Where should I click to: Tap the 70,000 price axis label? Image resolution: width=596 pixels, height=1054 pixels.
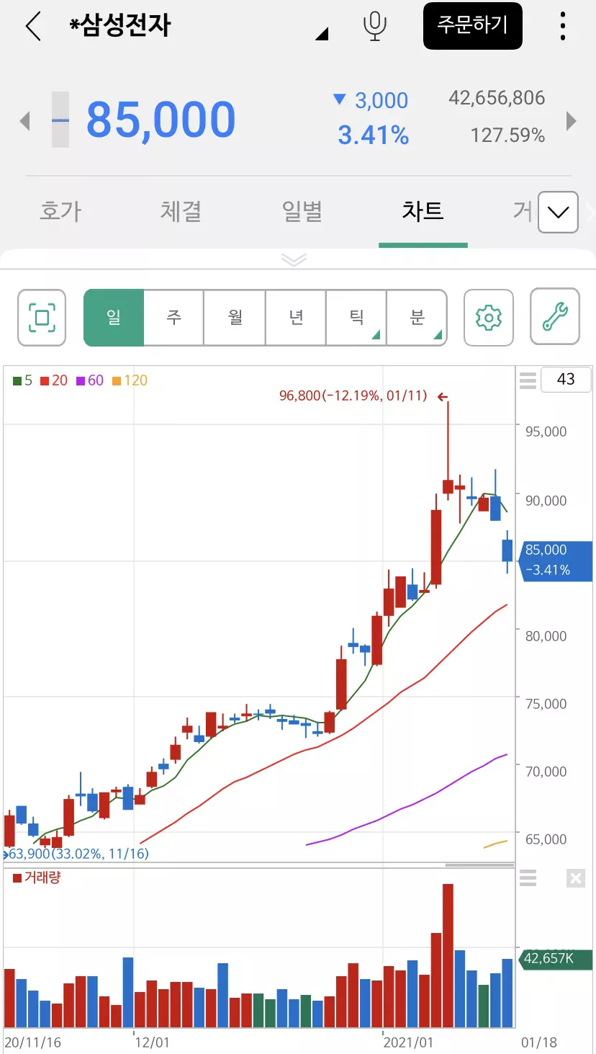pyautogui.click(x=546, y=772)
